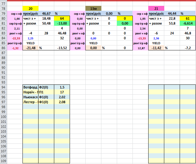Click the blue value 2,36
196x164 pixels.
[156, 38]
